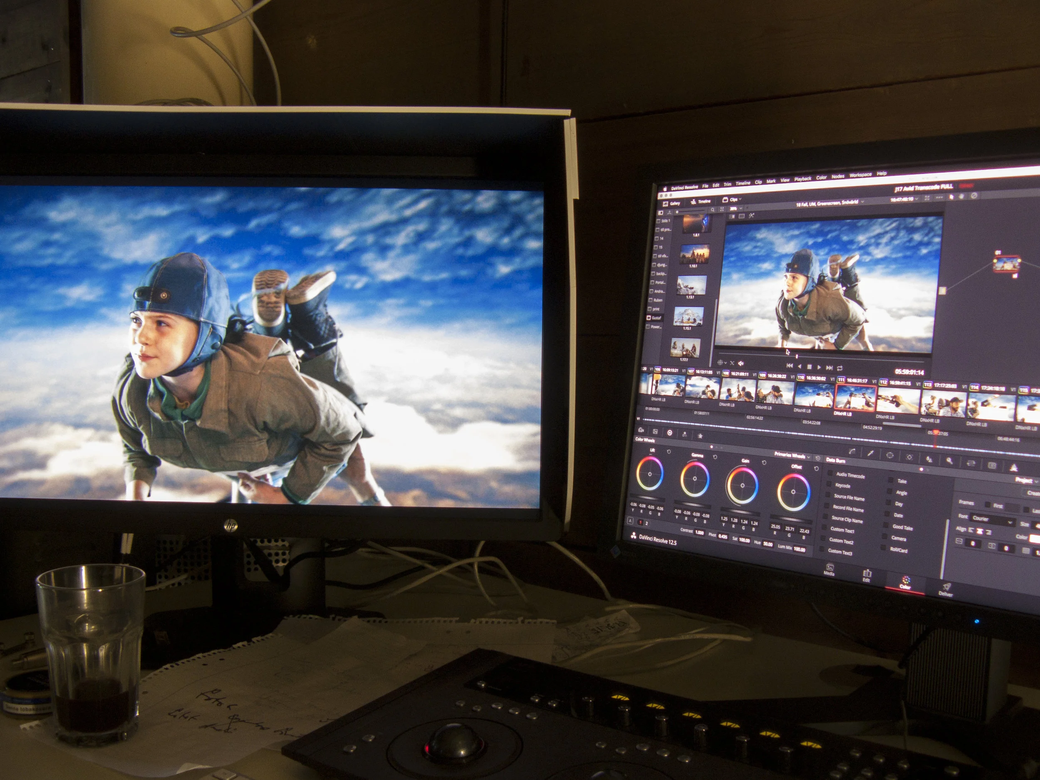Open the Motion Effects star icon
The width and height of the screenshot is (1040, 780).
pyautogui.click(x=700, y=436)
